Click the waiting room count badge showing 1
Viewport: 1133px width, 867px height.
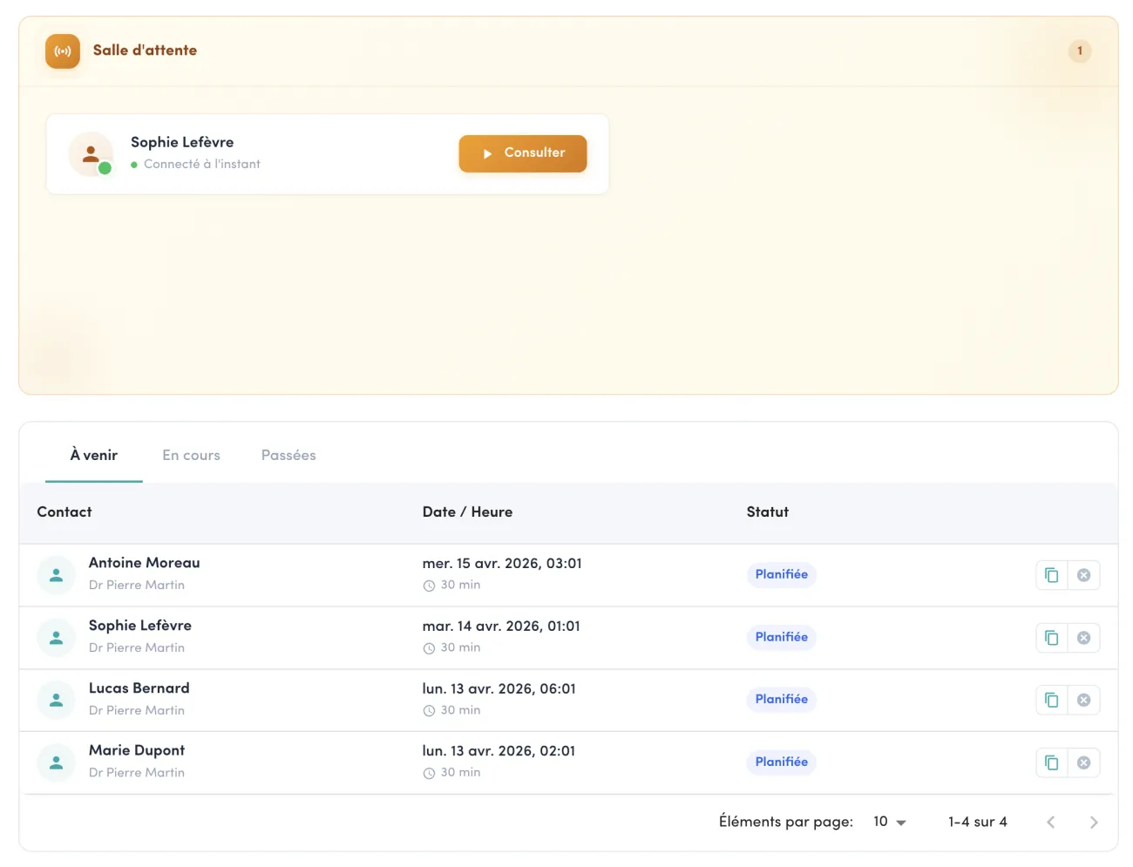pyautogui.click(x=1080, y=51)
